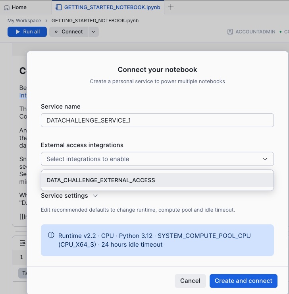Click the green connection status dot
This screenshot has width=289, height=294.
coord(281,31)
